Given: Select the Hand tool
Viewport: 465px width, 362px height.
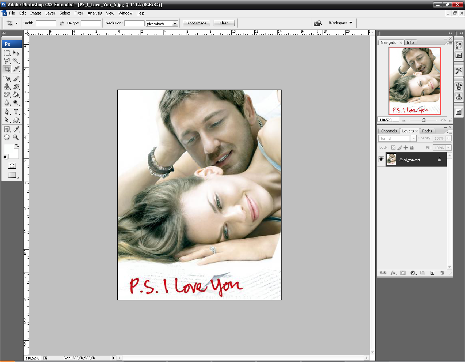Looking at the screenshot, I should pyautogui.click(x=7, y=137).
